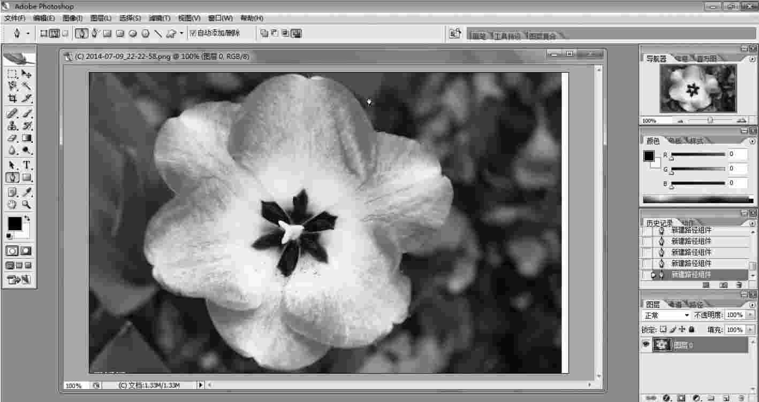Select the Rectangular Marquee tool

[x=12, y=74]
